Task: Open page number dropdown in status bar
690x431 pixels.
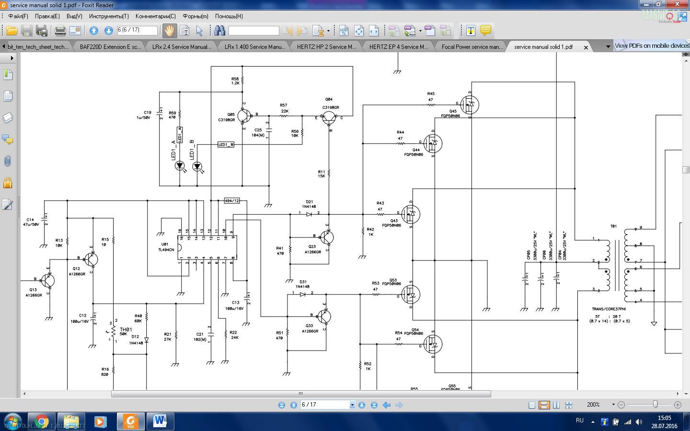Action: tap(352, 405)
